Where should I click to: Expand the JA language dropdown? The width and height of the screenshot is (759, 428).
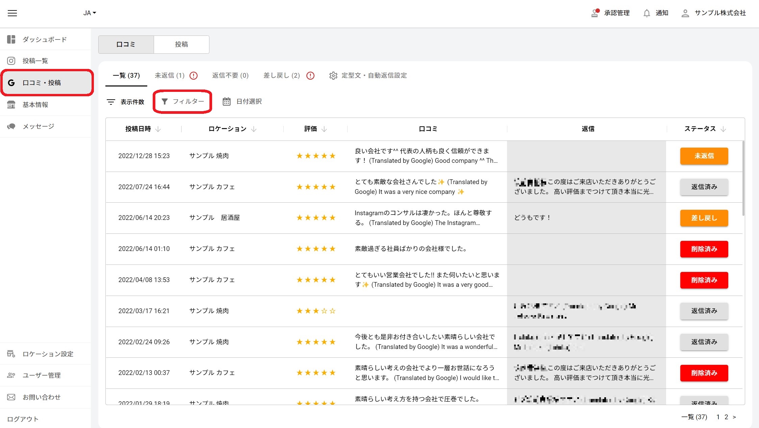90,13
